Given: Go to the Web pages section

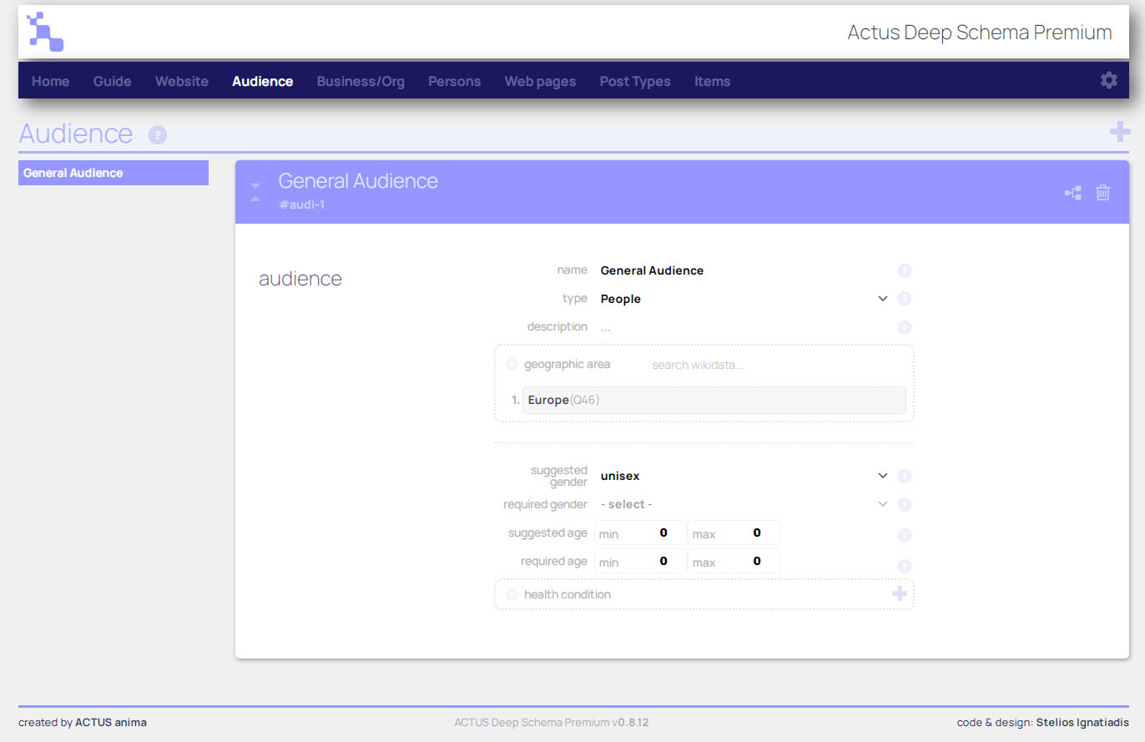Looking at the screenshot, I should 540,81.
